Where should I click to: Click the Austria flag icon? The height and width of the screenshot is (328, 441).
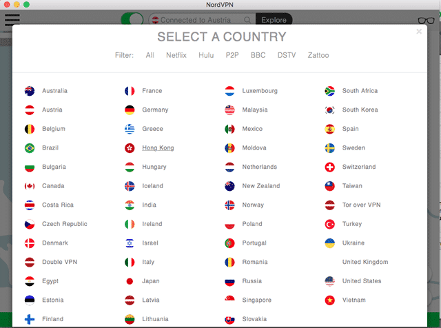[x=30, y=110]
